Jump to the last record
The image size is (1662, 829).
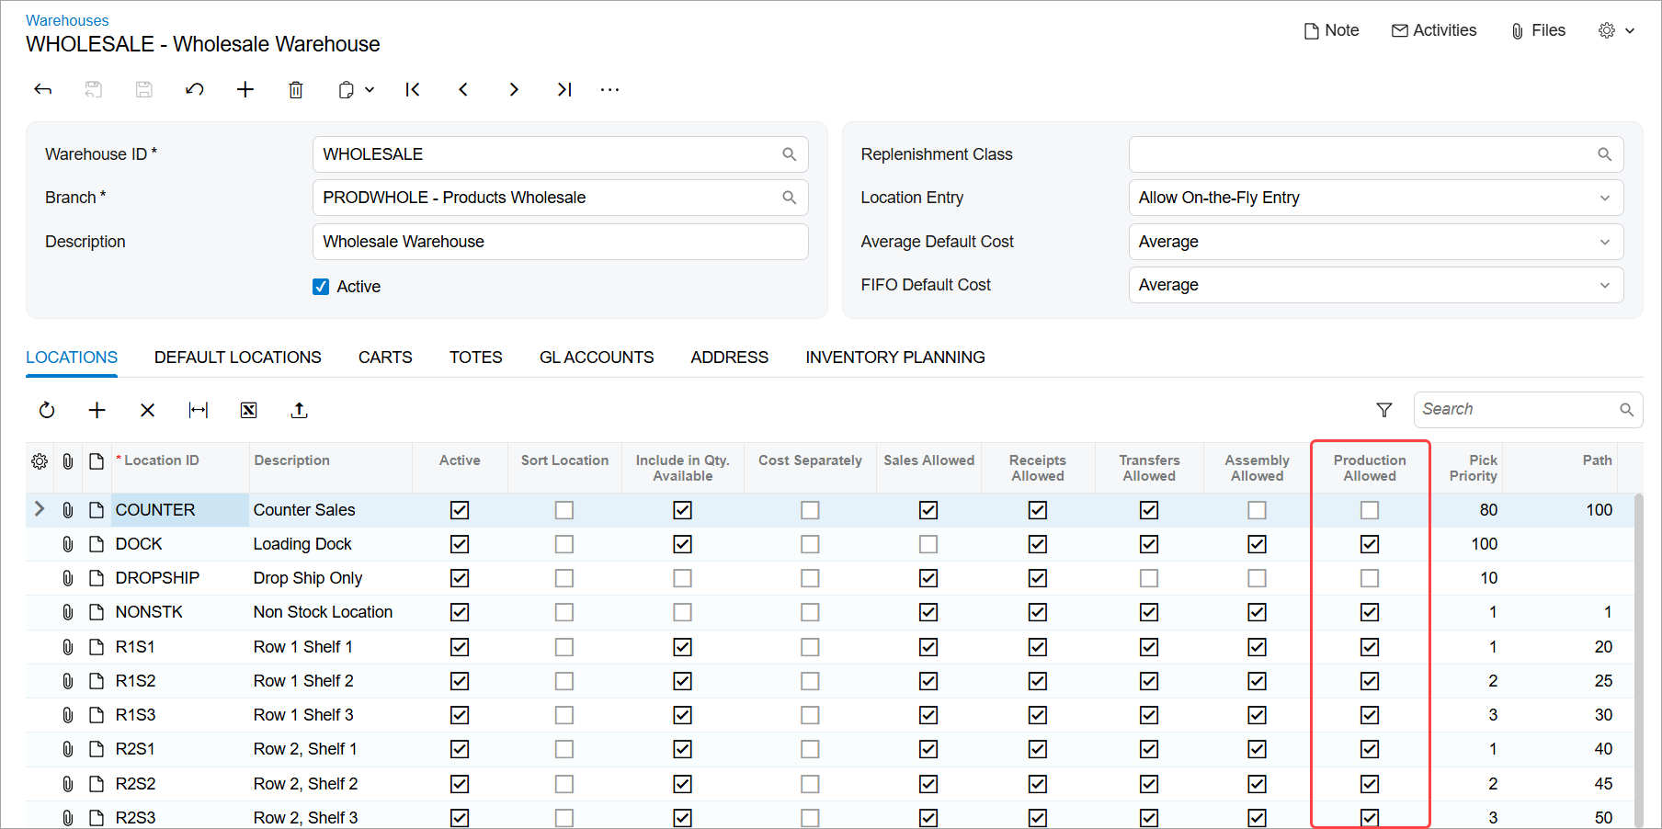click(x=564, y=89)
